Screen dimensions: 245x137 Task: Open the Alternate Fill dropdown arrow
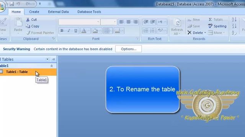click(x=122, y=30)
